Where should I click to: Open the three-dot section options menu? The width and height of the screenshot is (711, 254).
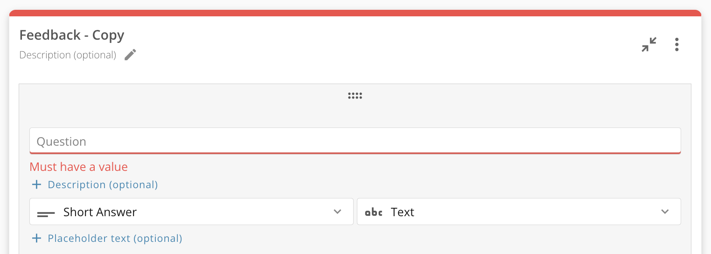[x=676, y=44]
